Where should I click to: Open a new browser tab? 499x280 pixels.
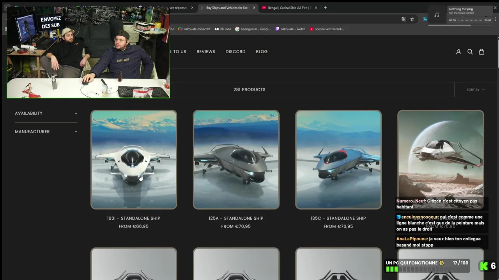(325, 7)
